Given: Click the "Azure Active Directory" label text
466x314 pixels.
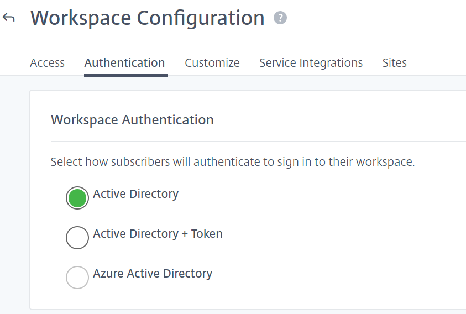Looking at the screenshot, I should tap(153, 274).
